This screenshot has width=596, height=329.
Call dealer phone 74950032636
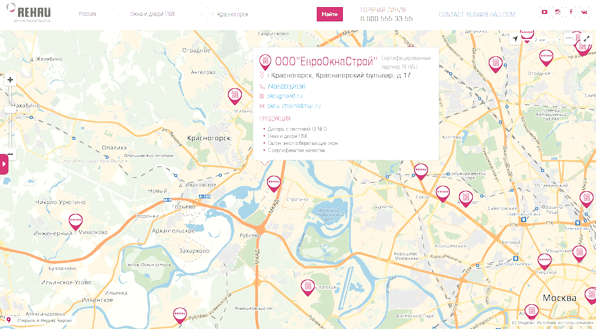pos(286,87)
